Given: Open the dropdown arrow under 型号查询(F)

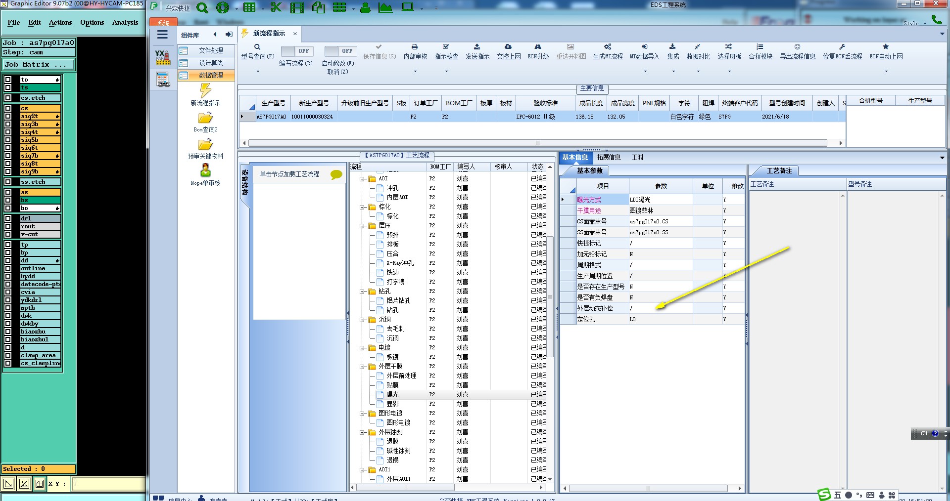Looking at the screenshot, I should [257, 72].
